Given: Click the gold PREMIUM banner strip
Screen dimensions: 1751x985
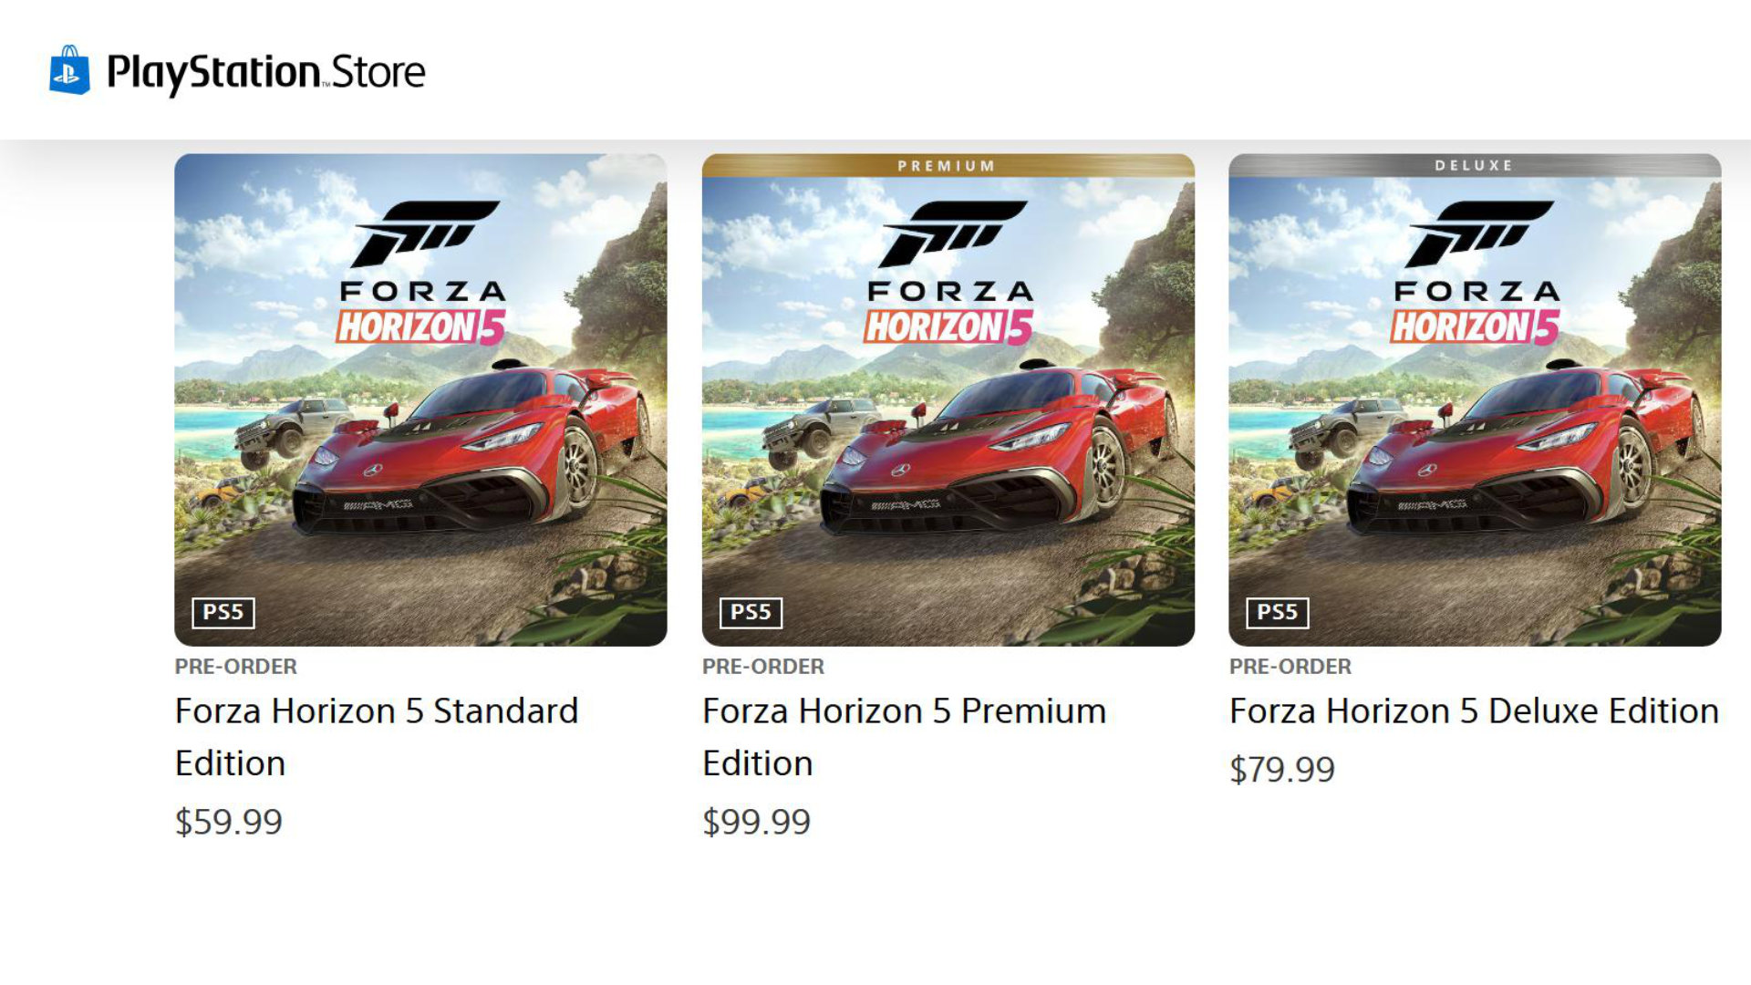Looking at the screenshot, I should click(948, 165).
